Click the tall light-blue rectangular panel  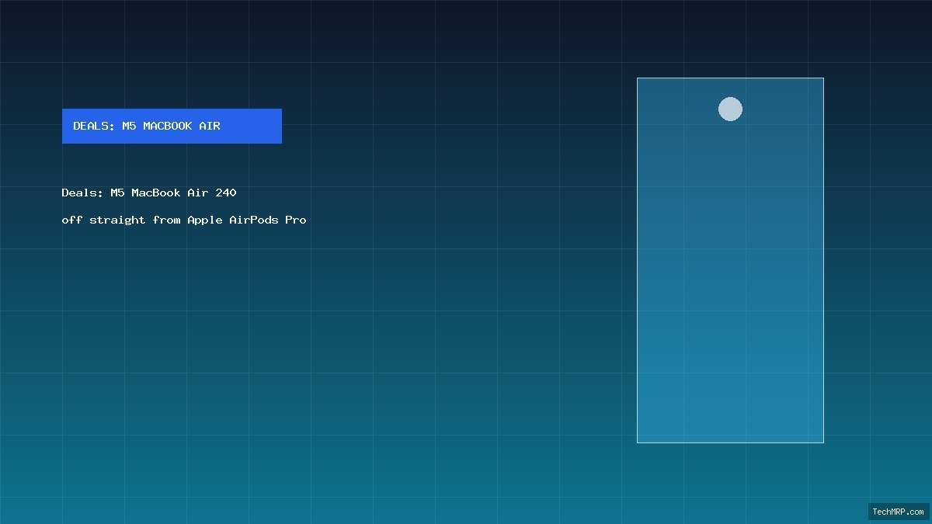(730, 260)
